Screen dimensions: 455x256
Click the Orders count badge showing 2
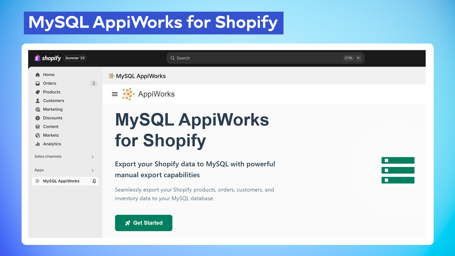click(94, 83)
